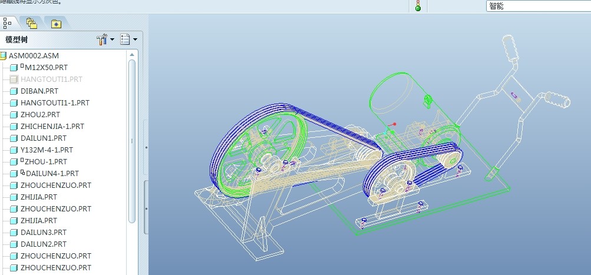Open the model tree Show list dropdown
Screen dimensions: 591x275
tap(128, 40)
